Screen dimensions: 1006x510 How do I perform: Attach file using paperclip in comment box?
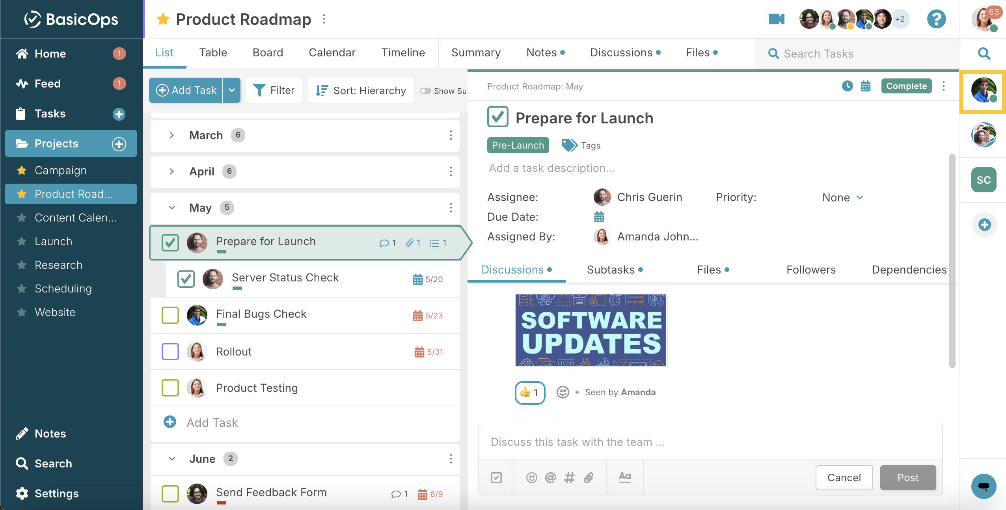(589, 478)
